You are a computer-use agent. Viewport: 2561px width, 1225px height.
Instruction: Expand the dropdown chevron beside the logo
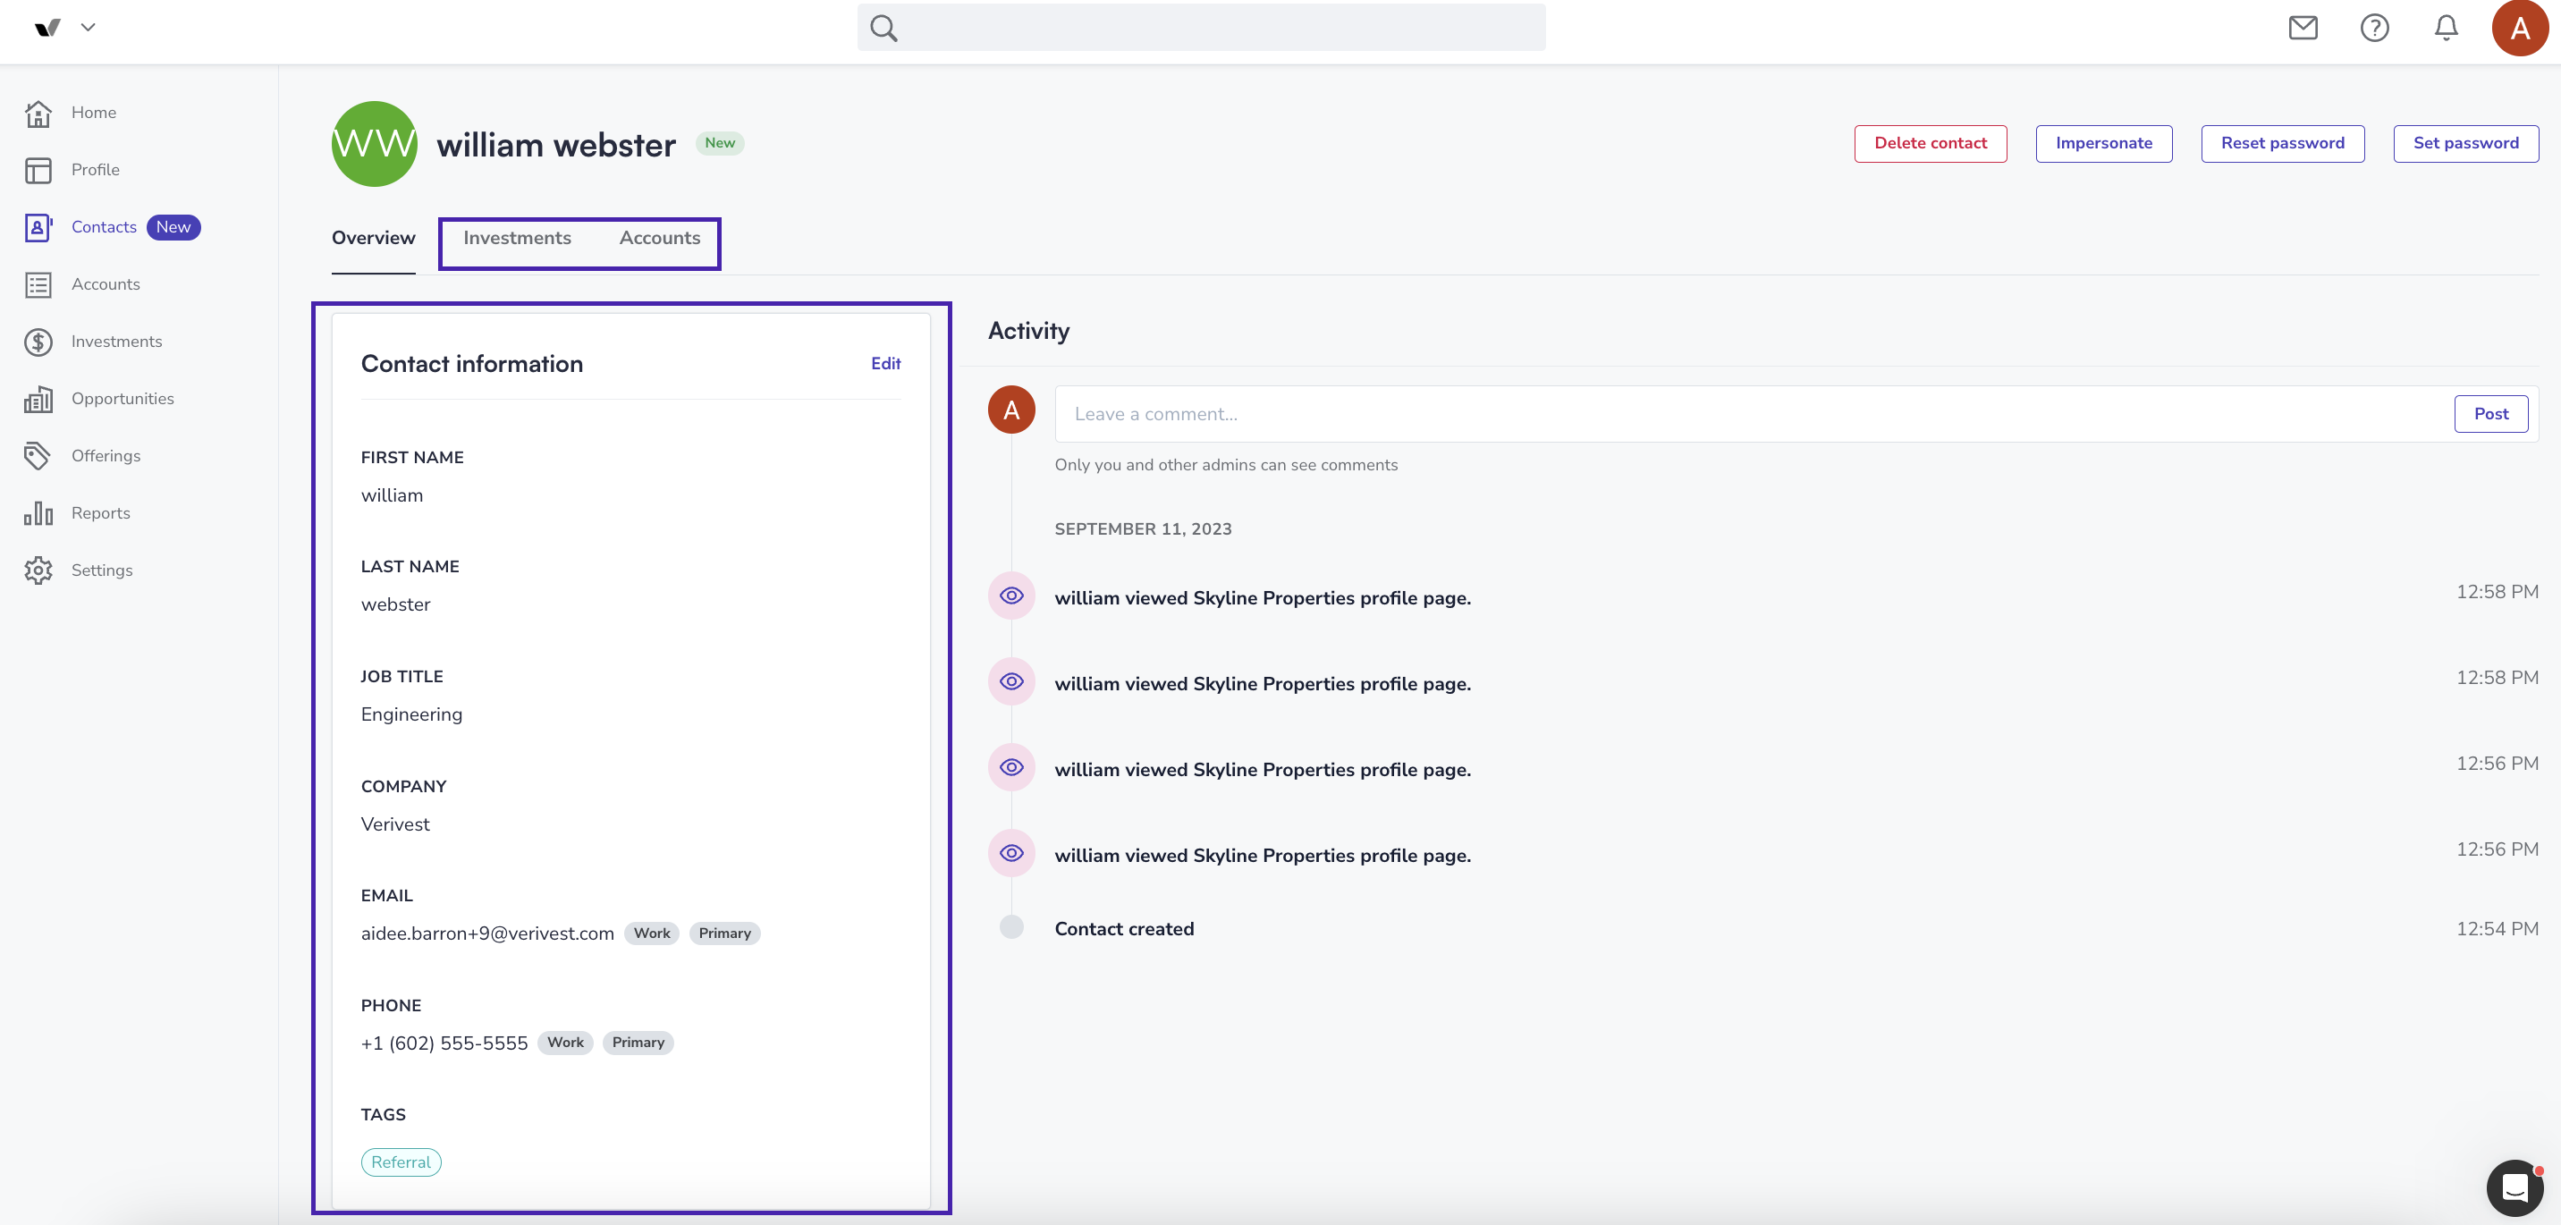89,28
